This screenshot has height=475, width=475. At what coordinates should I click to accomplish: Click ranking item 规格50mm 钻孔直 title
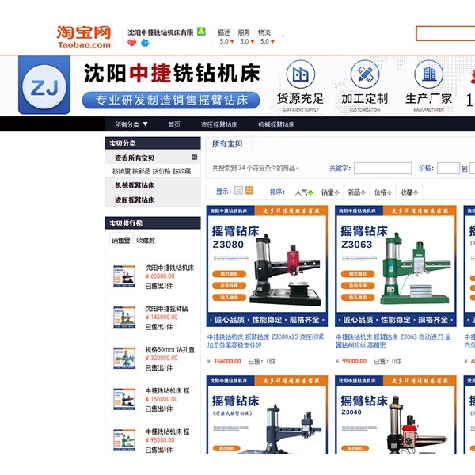coord(169,349)
